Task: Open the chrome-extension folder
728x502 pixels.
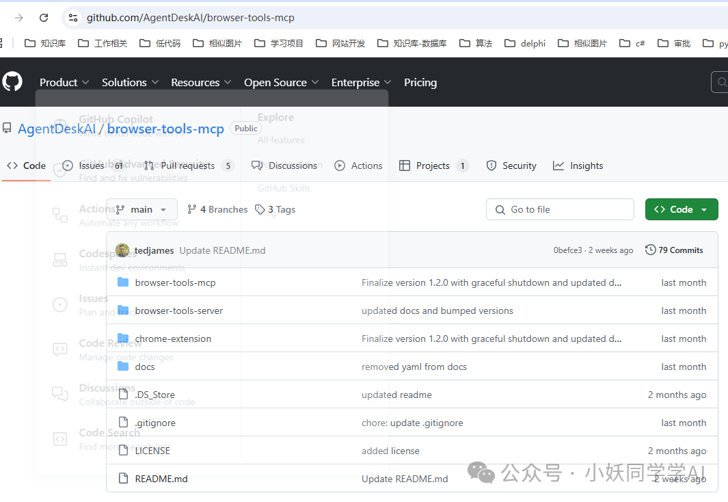Action: (x=173, y=339)
